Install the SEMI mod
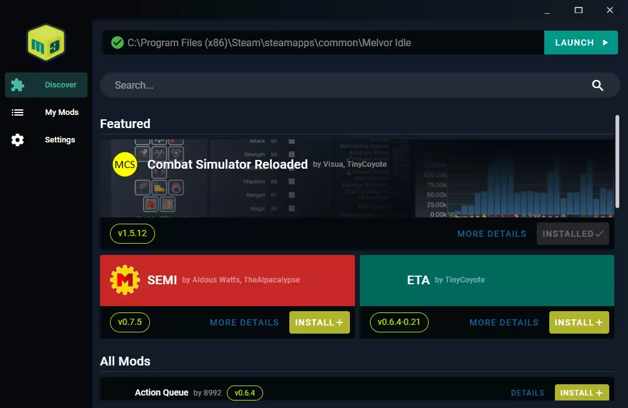628x408 pixels. pos(319,322)
